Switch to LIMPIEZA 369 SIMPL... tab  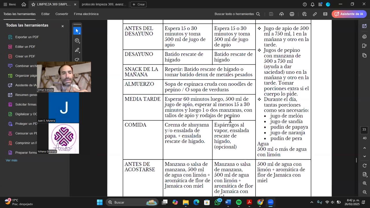click(54, 4)
